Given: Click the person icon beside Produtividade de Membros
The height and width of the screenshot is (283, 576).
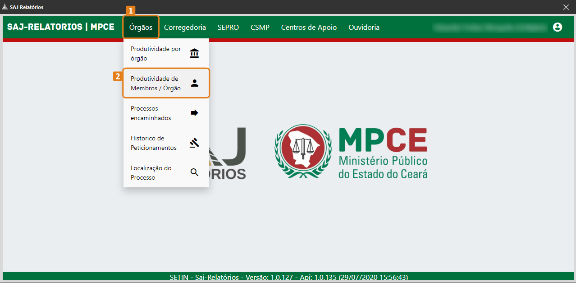Looking at the screenshot, I should [x=194, y=83].
